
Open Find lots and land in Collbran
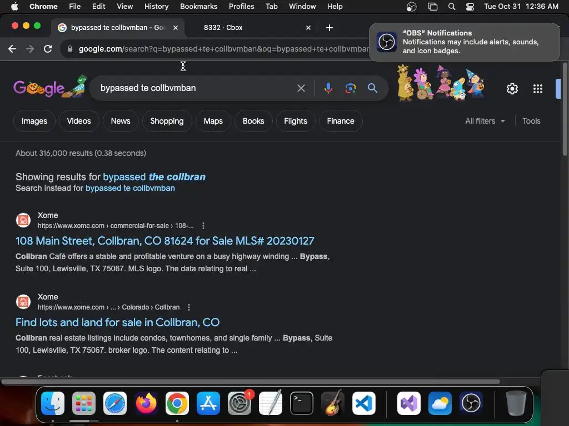[x=117, y=322]
